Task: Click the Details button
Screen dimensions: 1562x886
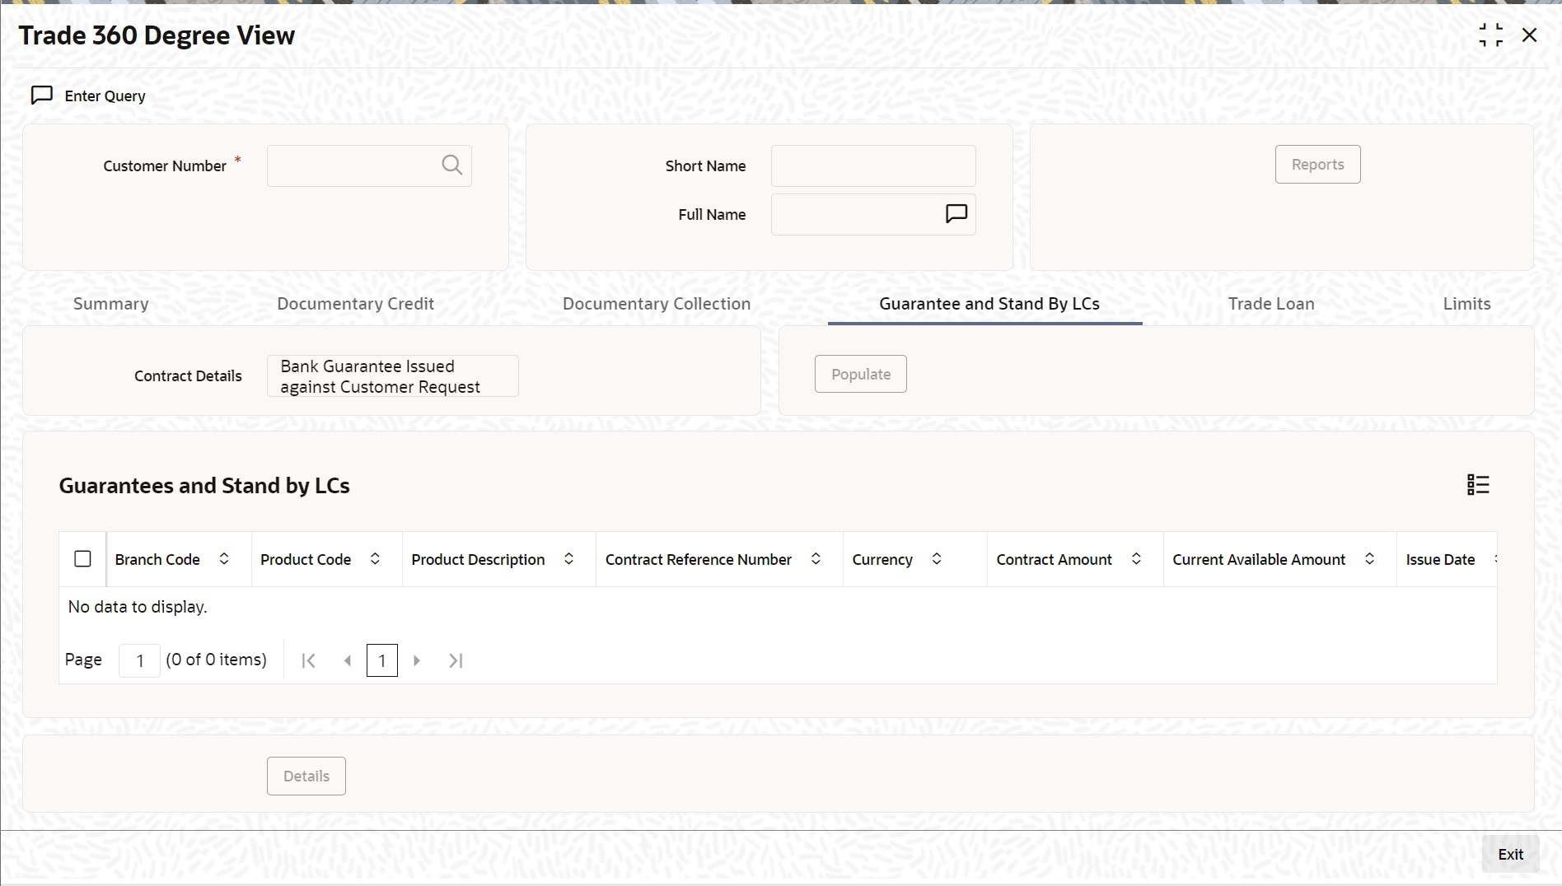Action: [x=306, y=776]
